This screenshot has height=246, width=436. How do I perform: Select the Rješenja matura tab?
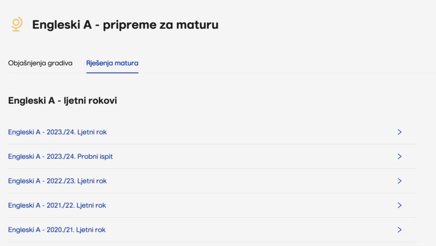click(112, 63)
